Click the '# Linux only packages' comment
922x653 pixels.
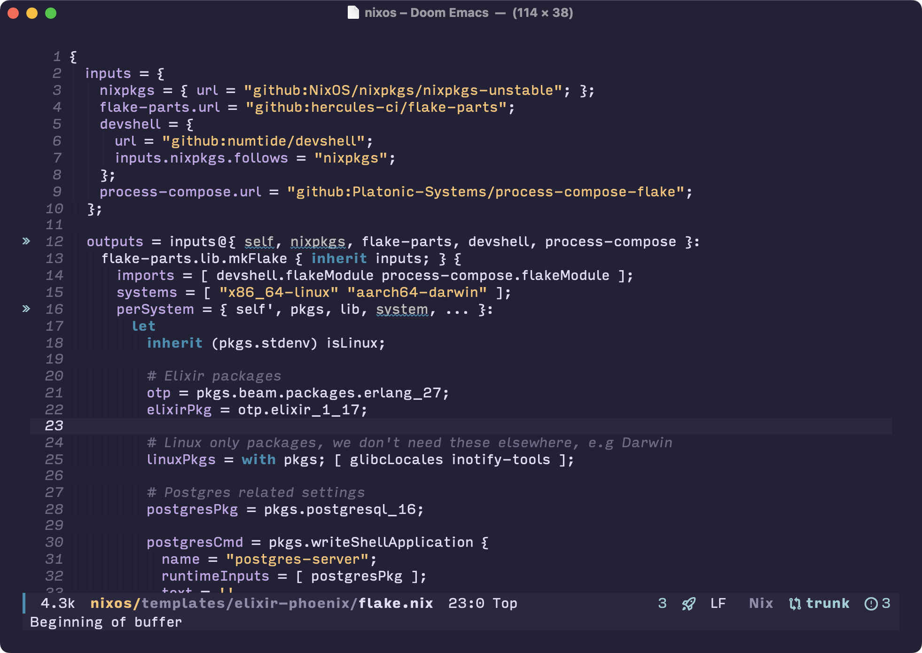409,443
